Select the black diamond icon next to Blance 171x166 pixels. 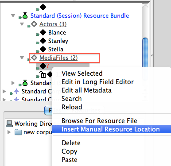coord(43,32)
